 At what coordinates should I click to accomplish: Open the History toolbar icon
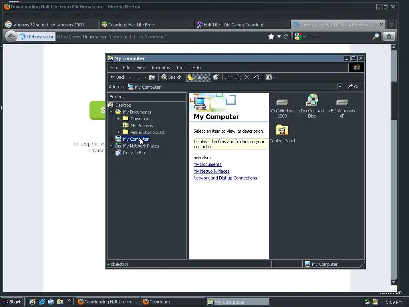click(x=216, y=77)
